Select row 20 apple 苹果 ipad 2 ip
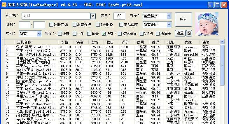This screenshot has height=124, width=229. coord(112,119)
